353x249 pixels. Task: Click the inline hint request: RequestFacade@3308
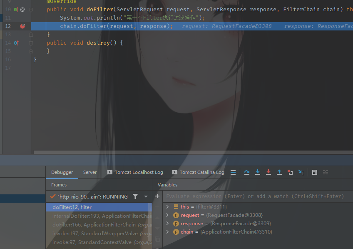tap(227, 26)
